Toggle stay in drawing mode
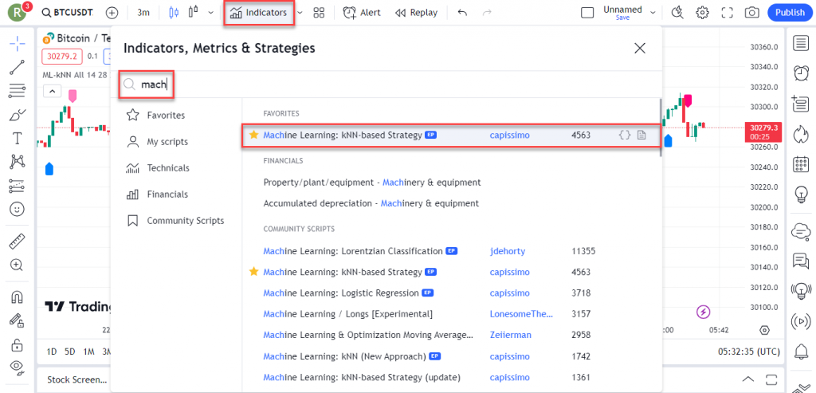Image resolution: width=816 pixels, height=393 pixels. (x=18, y=320)
